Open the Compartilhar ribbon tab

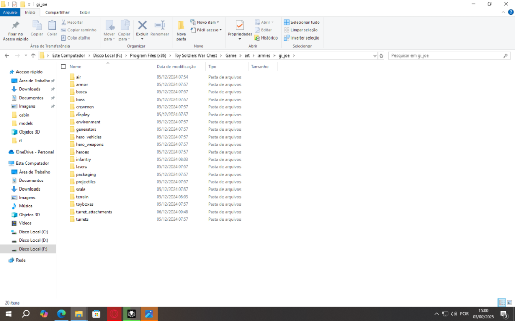57,12
